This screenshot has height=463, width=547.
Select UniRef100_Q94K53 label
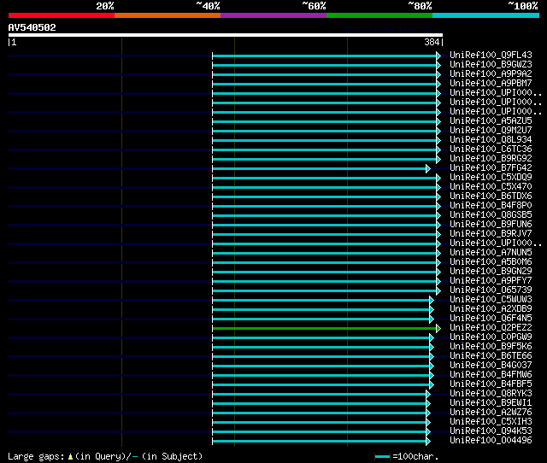(491, 431)
